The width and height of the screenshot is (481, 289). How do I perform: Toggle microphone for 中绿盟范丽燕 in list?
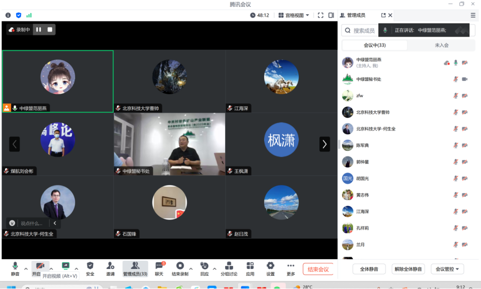point(456,62)
